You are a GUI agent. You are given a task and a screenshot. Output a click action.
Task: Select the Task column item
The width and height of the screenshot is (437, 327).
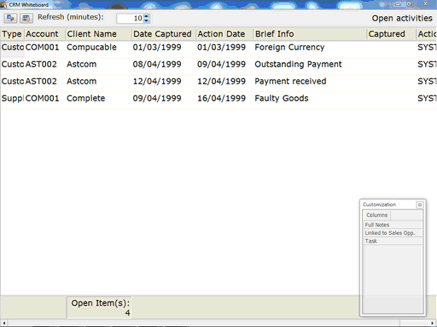393,241
